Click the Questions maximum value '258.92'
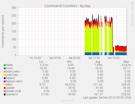135x104 pixels. click(126, 94)
